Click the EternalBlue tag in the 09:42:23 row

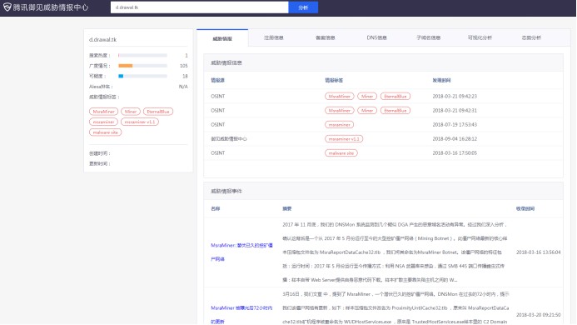(x=395, y=96)
